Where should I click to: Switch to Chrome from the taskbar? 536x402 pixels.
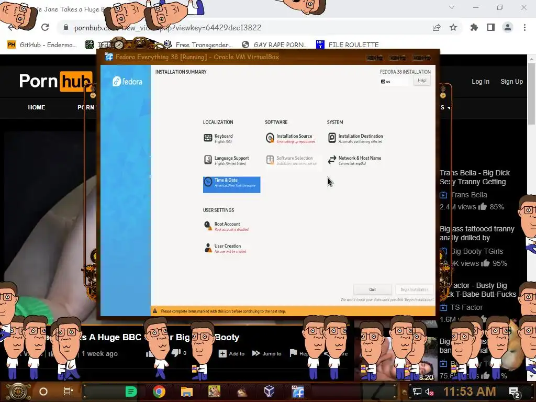(x=159, y=392)
